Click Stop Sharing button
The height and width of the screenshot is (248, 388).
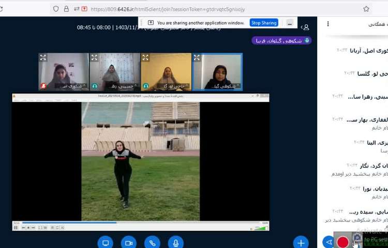(264, 23)
